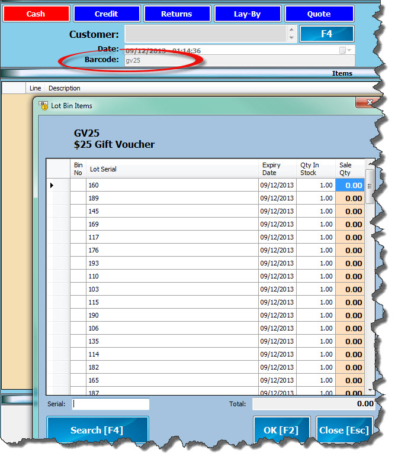The height and width of the screenshot is (463, 398).
Task: Confirm with the OK [F2] button
Action: click(281, 430)
